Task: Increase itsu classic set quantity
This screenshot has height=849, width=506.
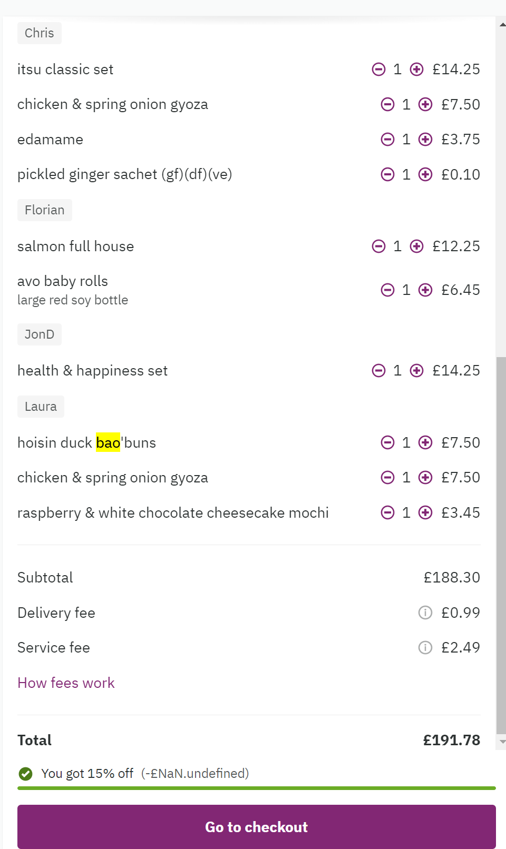Action: [x=416, y=70]
